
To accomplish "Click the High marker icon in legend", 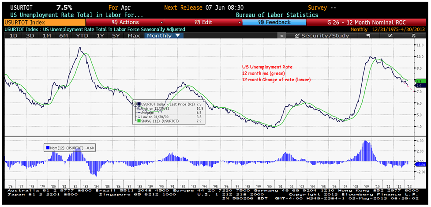I will click(139, 108).
